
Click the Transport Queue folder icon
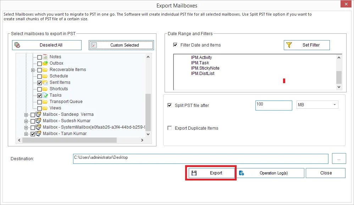[x=45, y=102]
